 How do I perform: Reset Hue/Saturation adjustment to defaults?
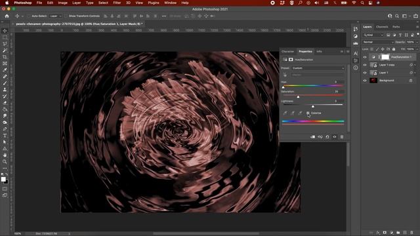[327, 137]
